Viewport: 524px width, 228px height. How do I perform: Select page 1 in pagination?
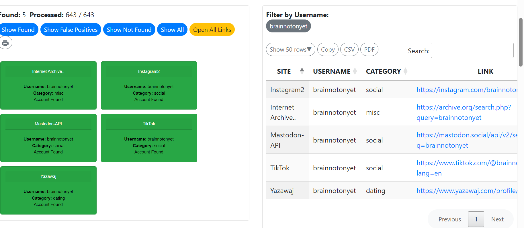[476, 219]
